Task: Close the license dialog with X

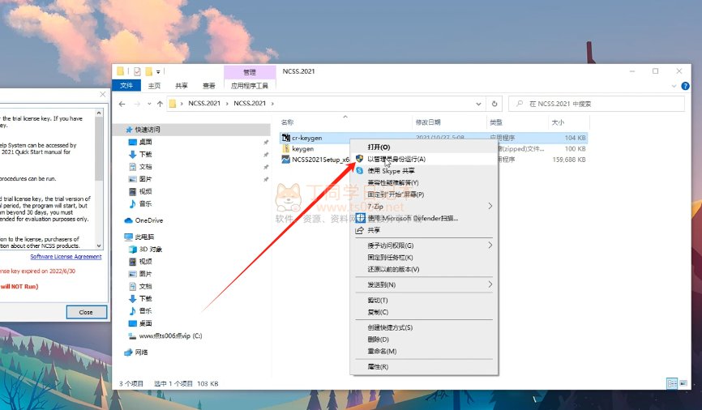Action: coord(102,95)
